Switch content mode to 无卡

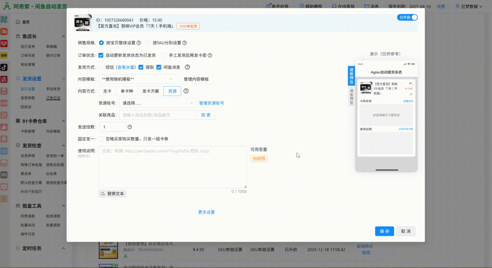pos(107,91)
